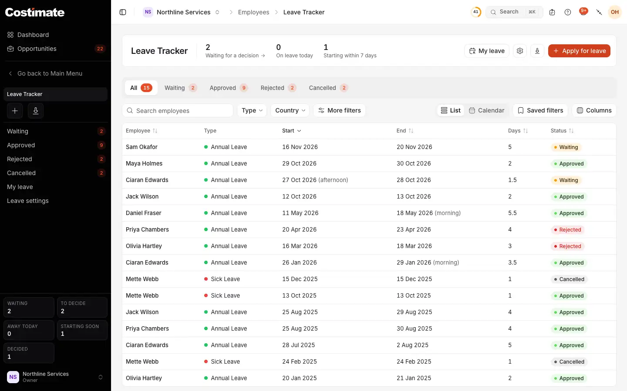Sort the table by Employee column

tap(142, 131)
